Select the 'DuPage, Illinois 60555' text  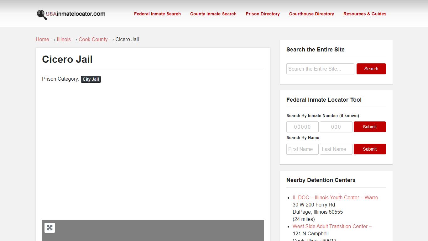[x=318, y=212]
